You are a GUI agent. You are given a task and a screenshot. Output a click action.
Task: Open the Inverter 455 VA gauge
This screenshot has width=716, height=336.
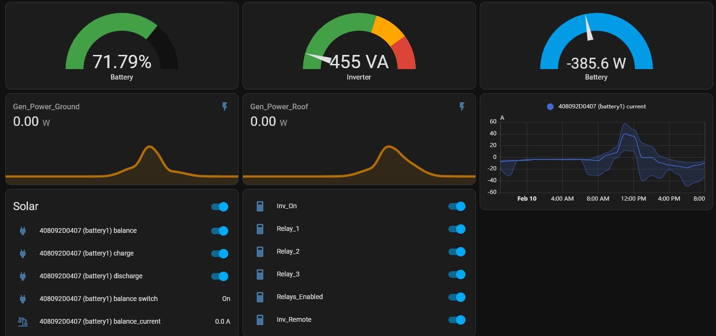pyautogui.click(x=359, y=47)
